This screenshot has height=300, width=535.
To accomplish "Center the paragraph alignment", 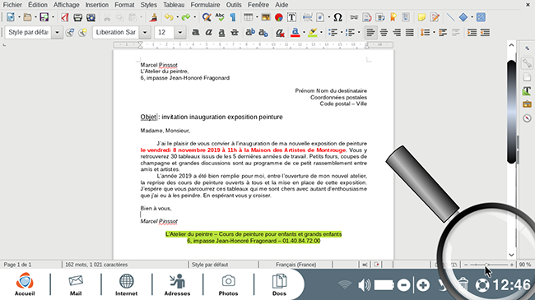I will [384, 32].
